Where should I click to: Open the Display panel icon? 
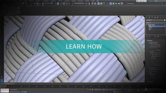[158, 18]
